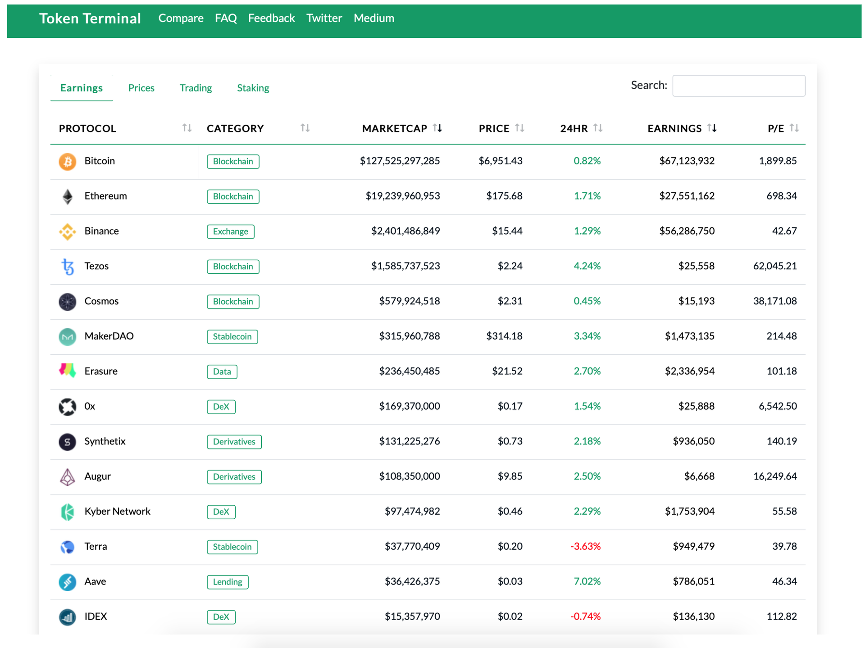Screen dimensions: 865x648
Task: Open the FAQ link in header
Action: point(225,18)
